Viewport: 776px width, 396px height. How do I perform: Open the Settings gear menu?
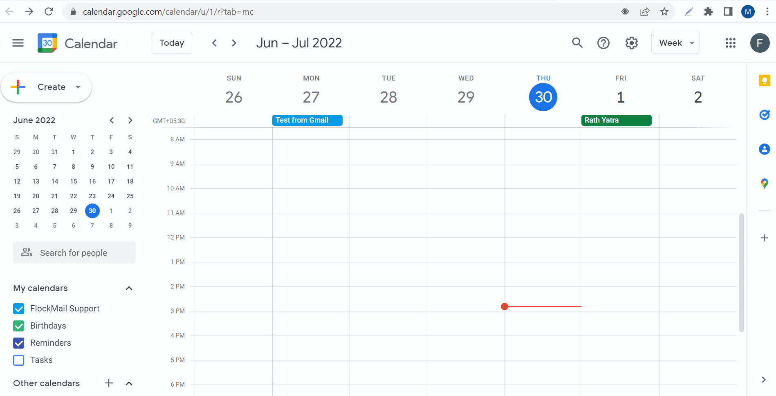(631, 43)
